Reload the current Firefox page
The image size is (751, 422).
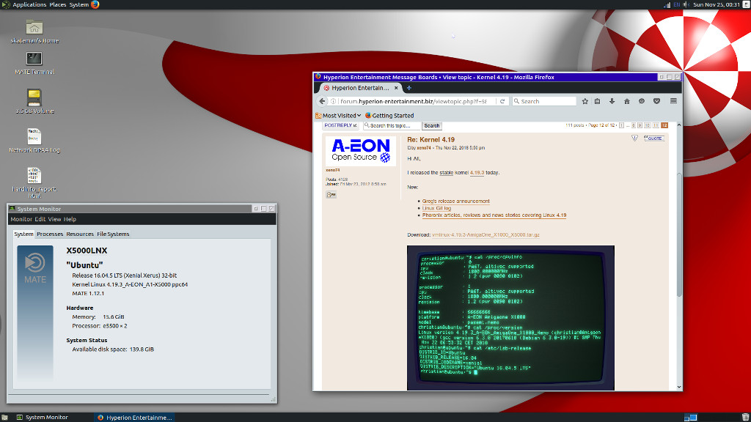coord(502,101)
